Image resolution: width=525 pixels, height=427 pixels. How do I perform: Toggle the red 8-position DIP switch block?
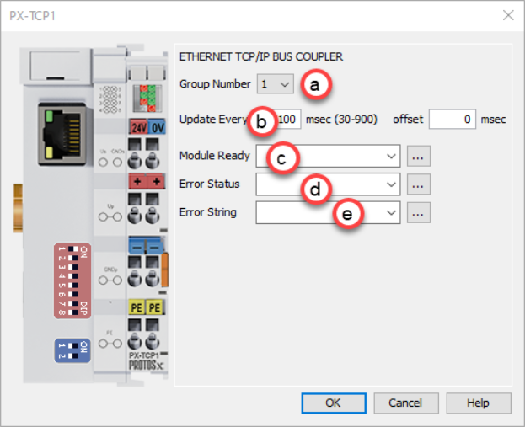coord(74,282)
